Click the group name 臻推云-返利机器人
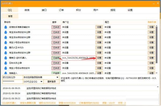This screenshot has width=161, height=106. point(18,58)
